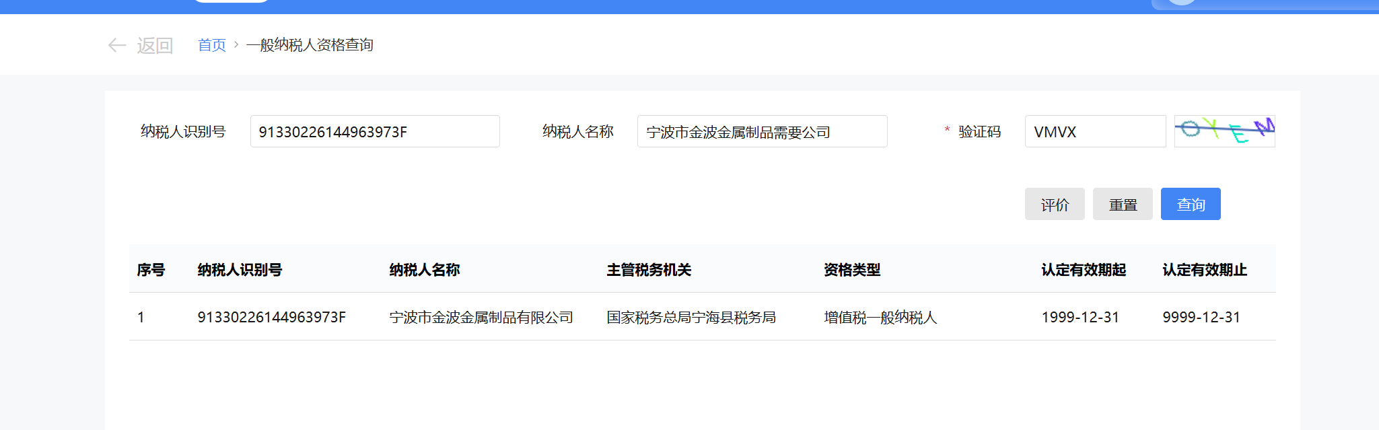Click the 纳税人识别号 table column header
The width and height of the screenshot is (1379, 430).
tap(240, 270)
